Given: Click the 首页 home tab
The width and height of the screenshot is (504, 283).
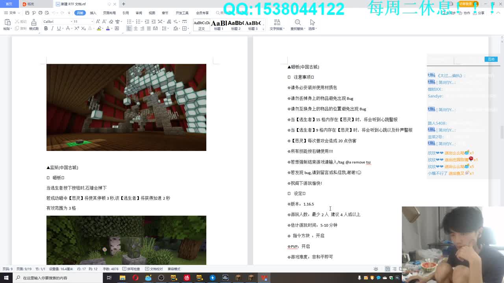Looking at the screenshot, I should (x=9, y=4).
